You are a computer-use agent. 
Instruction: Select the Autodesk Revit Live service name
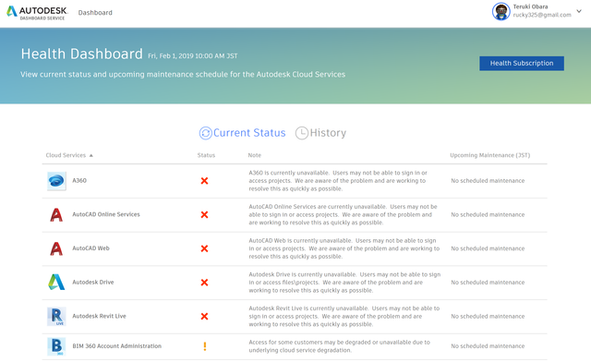coord(99,316)
